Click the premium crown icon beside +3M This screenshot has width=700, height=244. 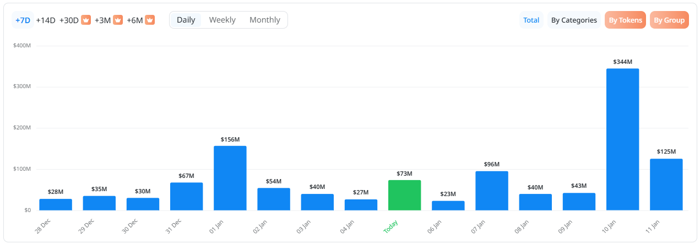pyautogui.click(x=118, y=20)
